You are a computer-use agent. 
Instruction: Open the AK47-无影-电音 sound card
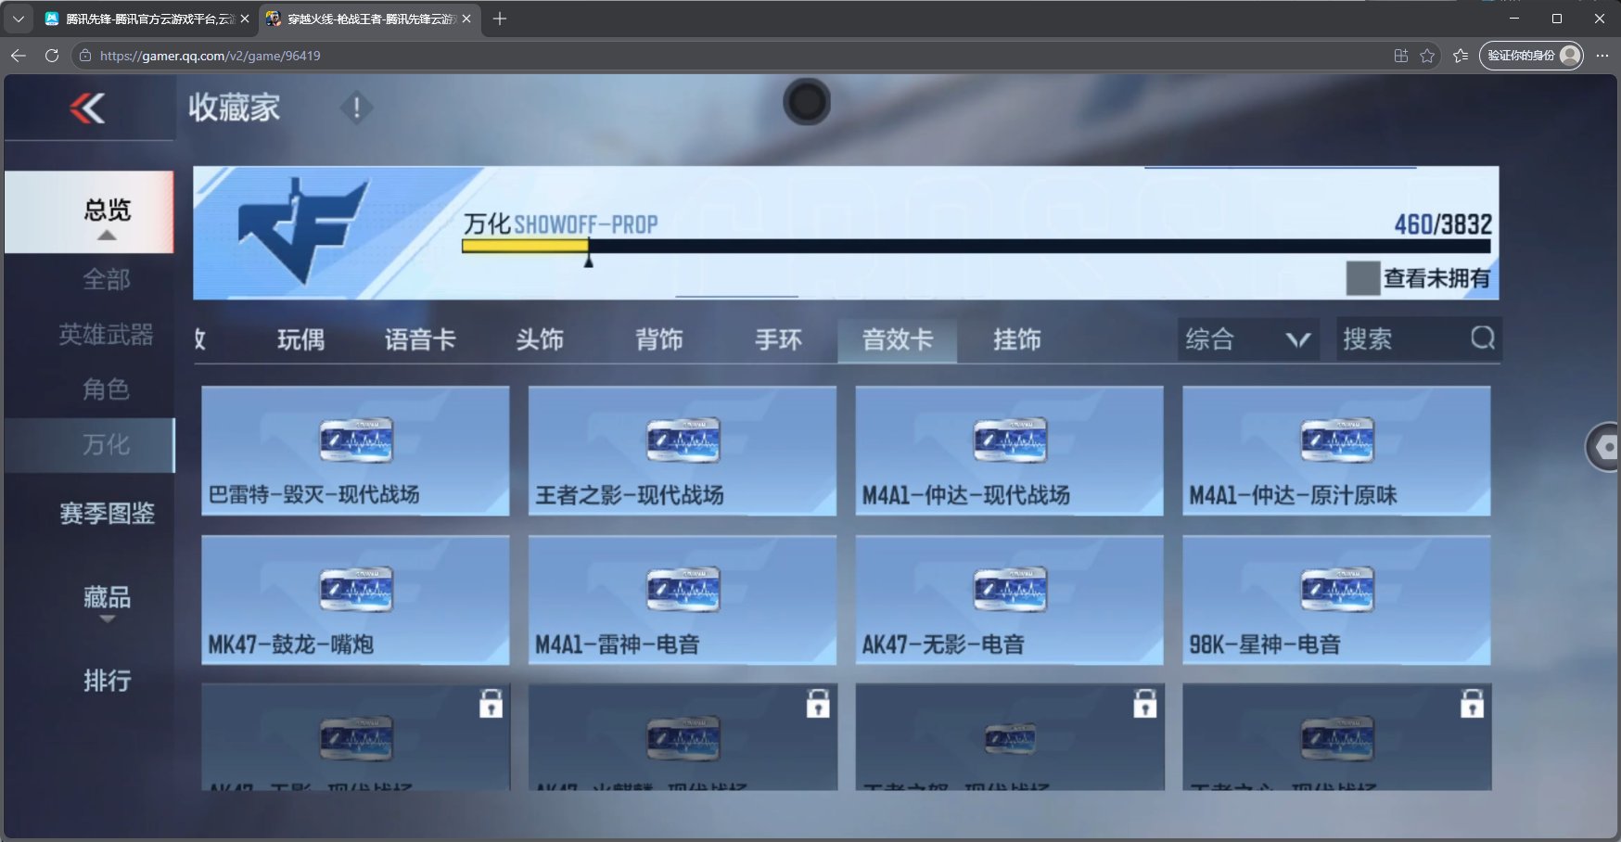[x=1009, y=600]
